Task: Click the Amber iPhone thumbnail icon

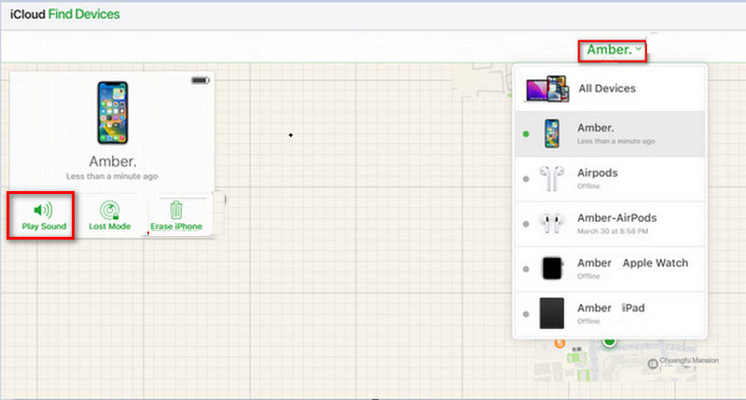Action: [x=552, y=133]
